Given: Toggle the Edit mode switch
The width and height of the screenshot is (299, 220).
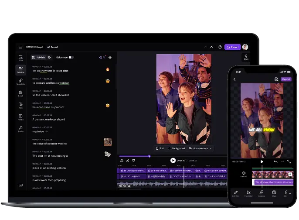Looking at the screenshot, I should coord(71,57).
